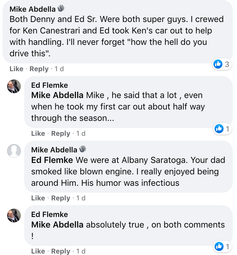Click '1 d' timestamp on top comment
The image size is (237, 255).
pyautogui.click(x=59, y=69)
